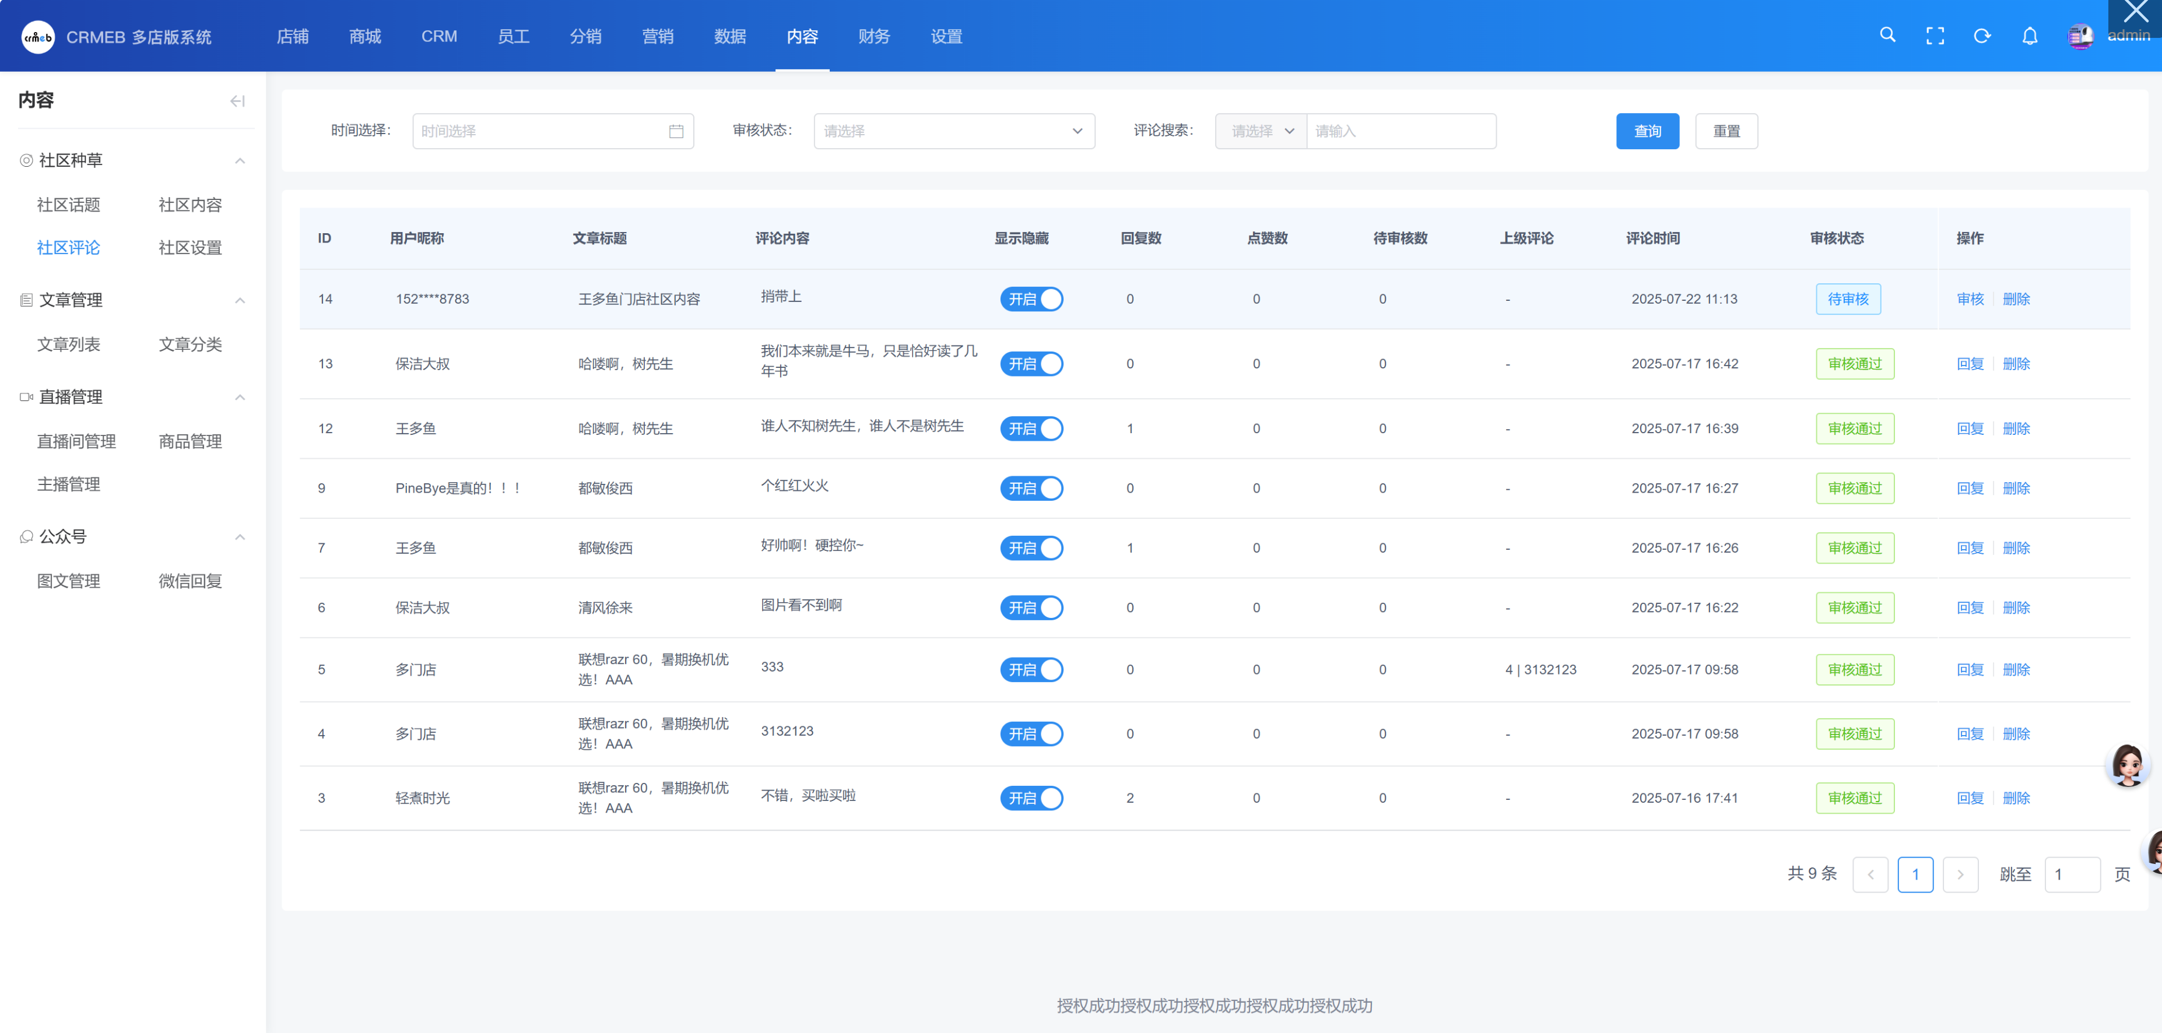Select page 1 in pagination
The height and width of the screenshot is (1033, 2162).
(x=1915, y=874)
